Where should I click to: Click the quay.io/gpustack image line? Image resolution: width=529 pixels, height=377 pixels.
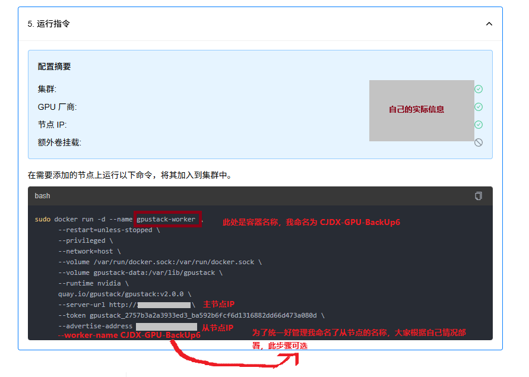tap(125, 294)
